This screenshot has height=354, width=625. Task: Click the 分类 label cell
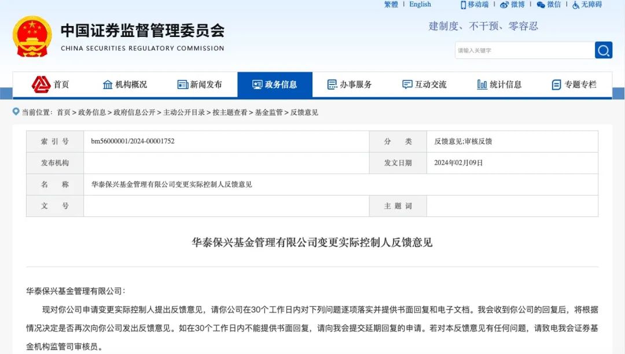point(398,141)
